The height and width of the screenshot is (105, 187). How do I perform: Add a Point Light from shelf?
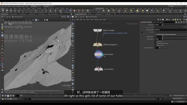point(103,11)
